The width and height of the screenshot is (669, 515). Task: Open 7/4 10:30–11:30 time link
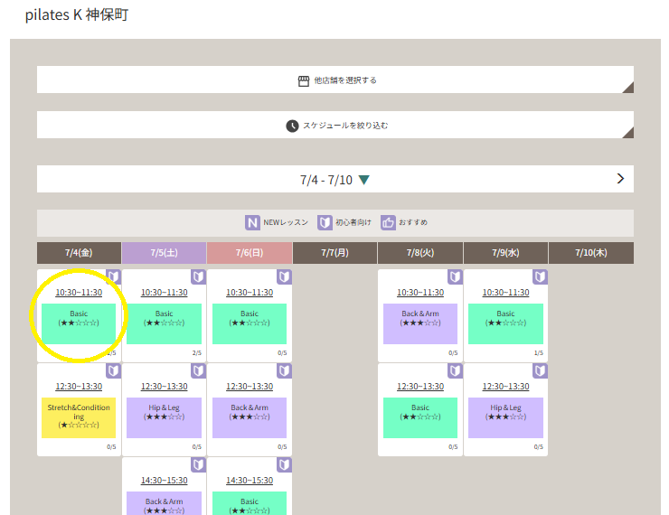[x=79, y=293]
